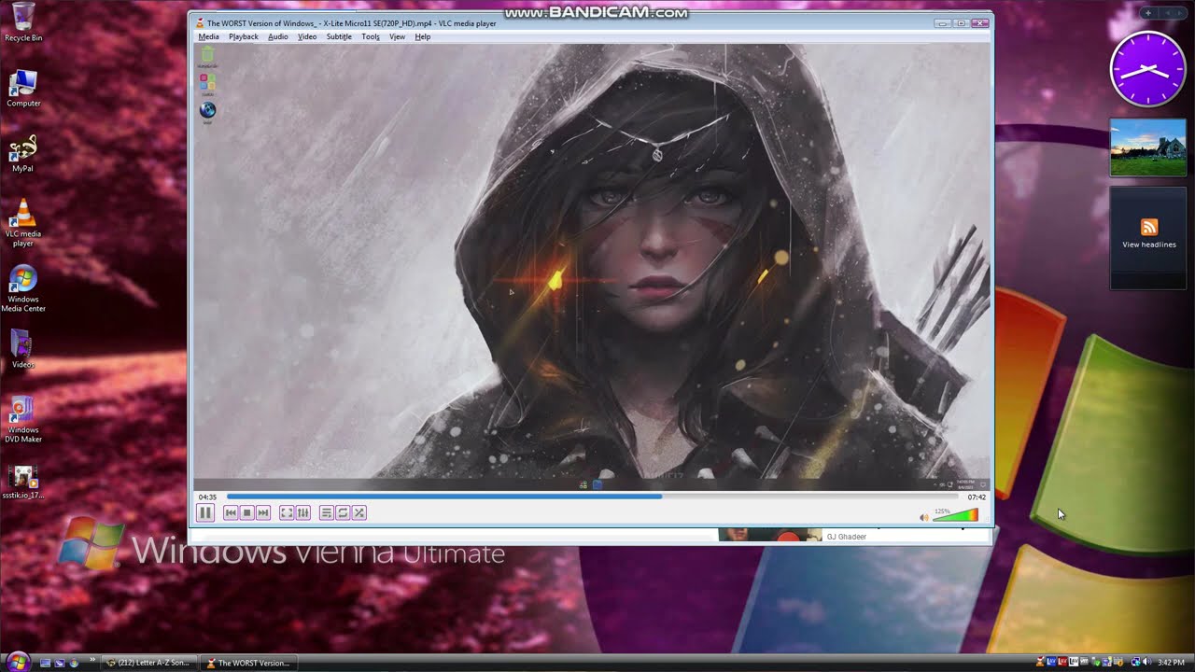Open the taskbar clock showing 3:42 PM
The width and height of the screenshot is (1195, 672).
point(1171,663)
